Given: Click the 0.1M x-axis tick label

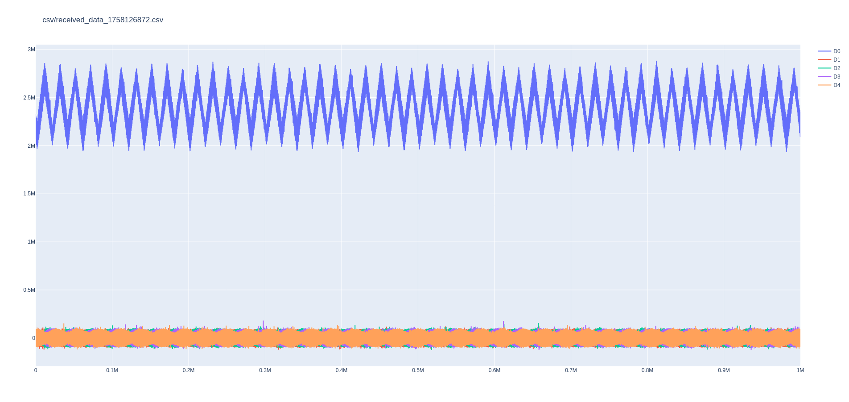Looking at the screenshot, I should pyautogui.click(x=112, y=370).
